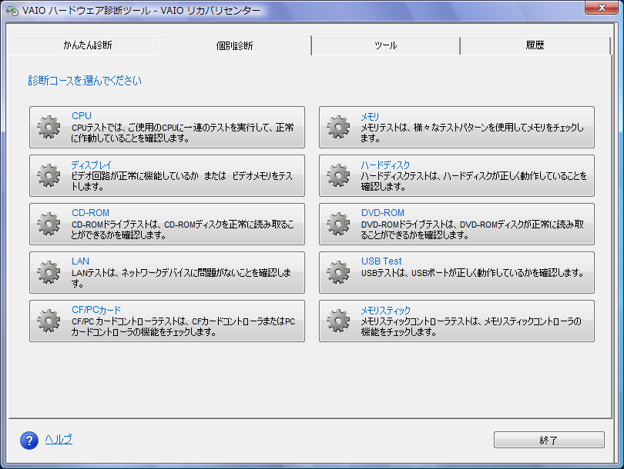Click the ハードディスクテスト description text

tap(474, 181)
